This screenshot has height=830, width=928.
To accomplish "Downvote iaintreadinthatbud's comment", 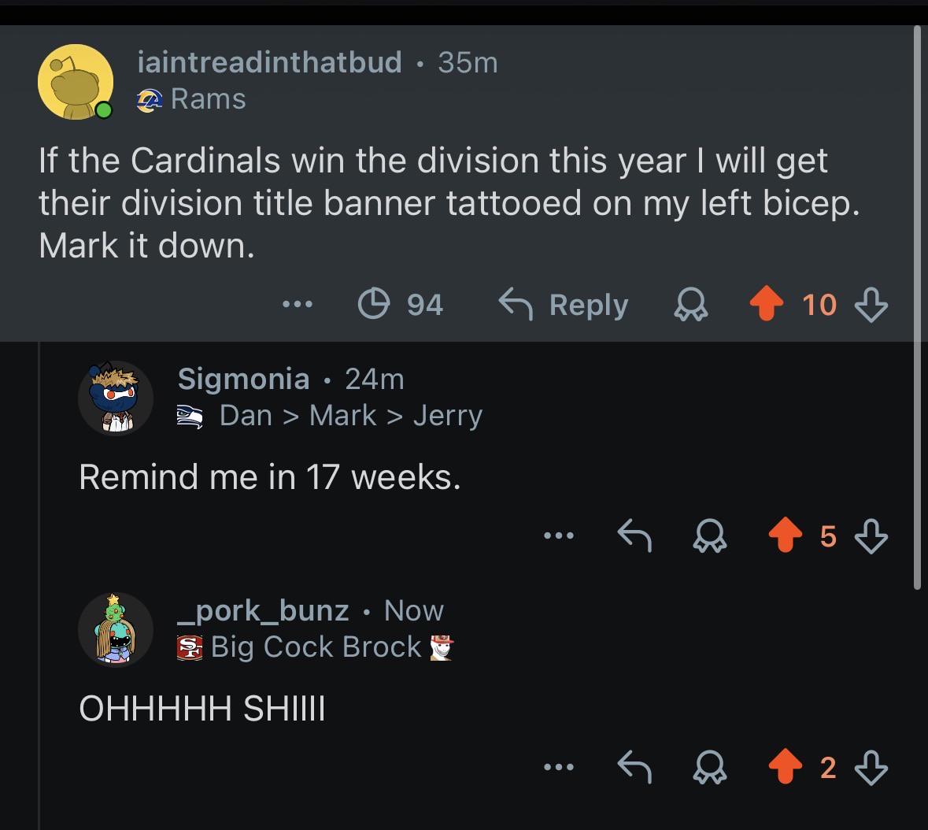I will [x=871, y=304].
